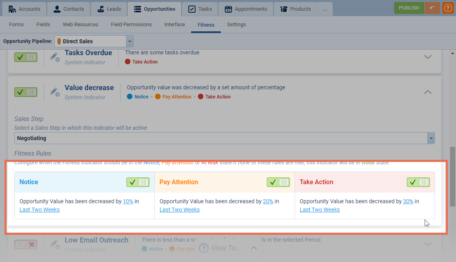Click the Appointments calendar icon

click(x=228, y=9)
